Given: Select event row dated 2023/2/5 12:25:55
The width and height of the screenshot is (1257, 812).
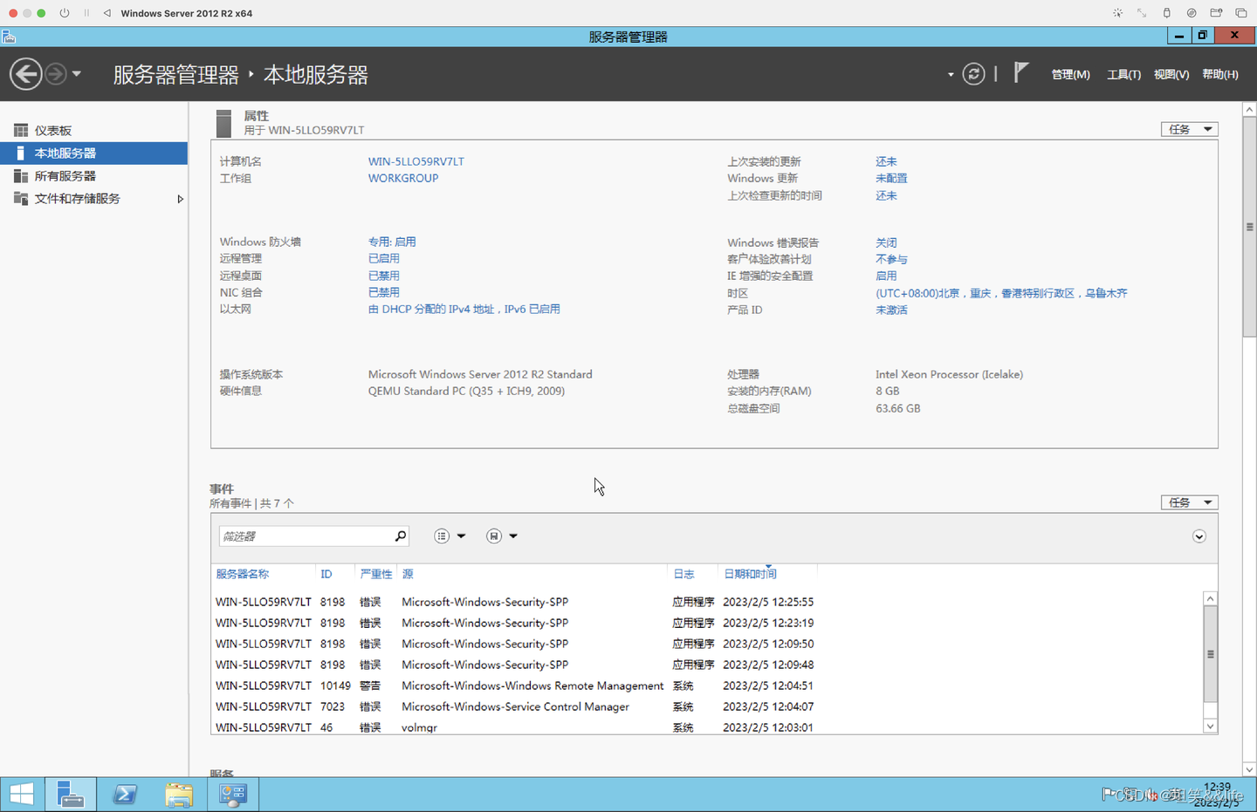Looking at the screenshot, I should [707, 602].
